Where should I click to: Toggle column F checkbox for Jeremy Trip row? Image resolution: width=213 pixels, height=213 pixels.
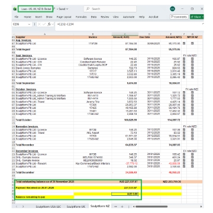184,102
